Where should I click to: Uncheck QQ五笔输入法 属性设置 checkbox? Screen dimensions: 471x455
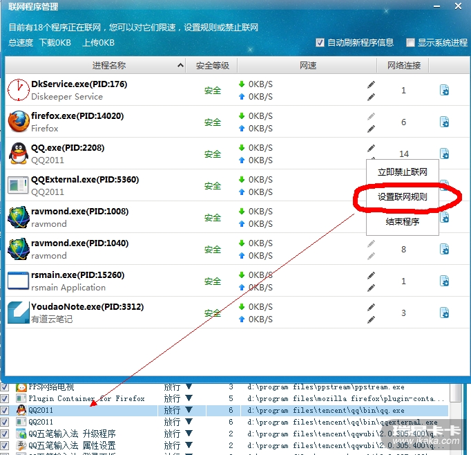click(x=5, y=445)
